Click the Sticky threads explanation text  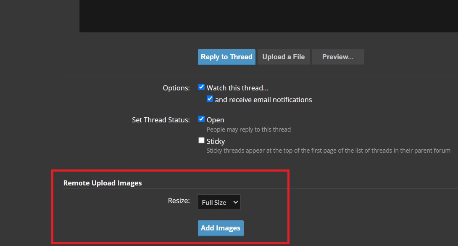pos(328,151)
